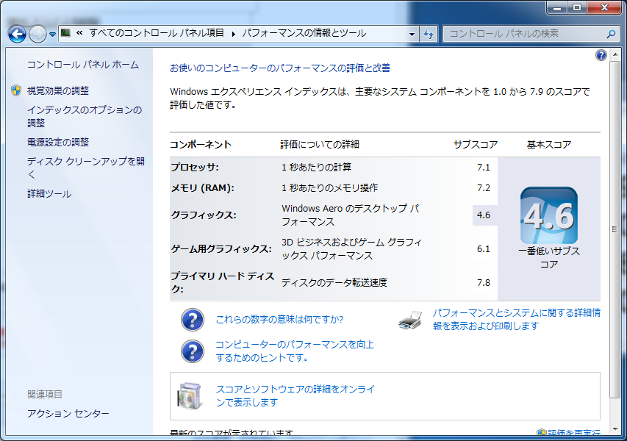Viewport: 627px width, 441px height.
Task: Click the scrollbar down arrow
Action: 615,430
